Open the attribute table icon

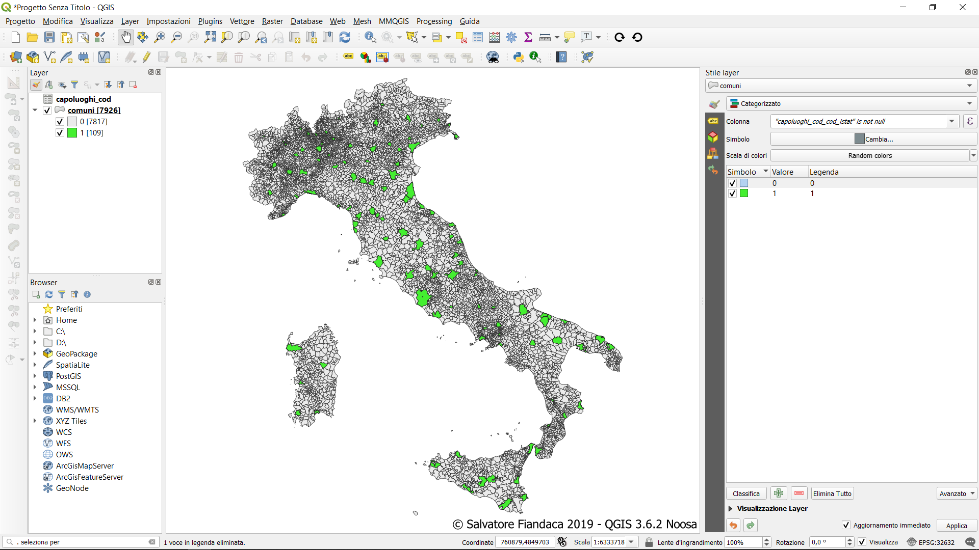pyautogui.click(x=478, y=37)
